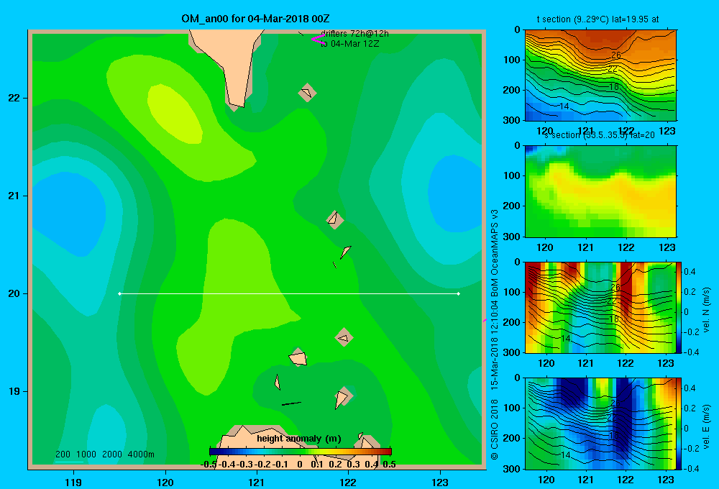Click latitude label 20 on main map
The image size is (719, 489).
(x=14, y=293)
